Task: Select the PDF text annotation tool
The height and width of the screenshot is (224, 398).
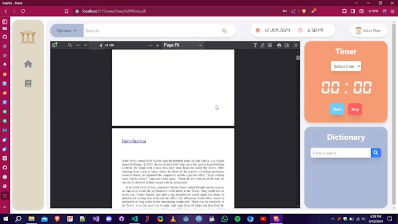Action: click(255, 45)
